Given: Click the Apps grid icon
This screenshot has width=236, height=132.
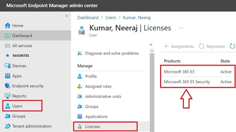Looking at the screenshot, I should point(8,76).
